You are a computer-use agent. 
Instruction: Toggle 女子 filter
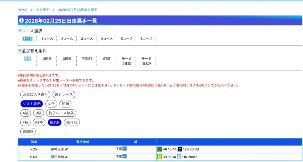[x=51, y=104]
